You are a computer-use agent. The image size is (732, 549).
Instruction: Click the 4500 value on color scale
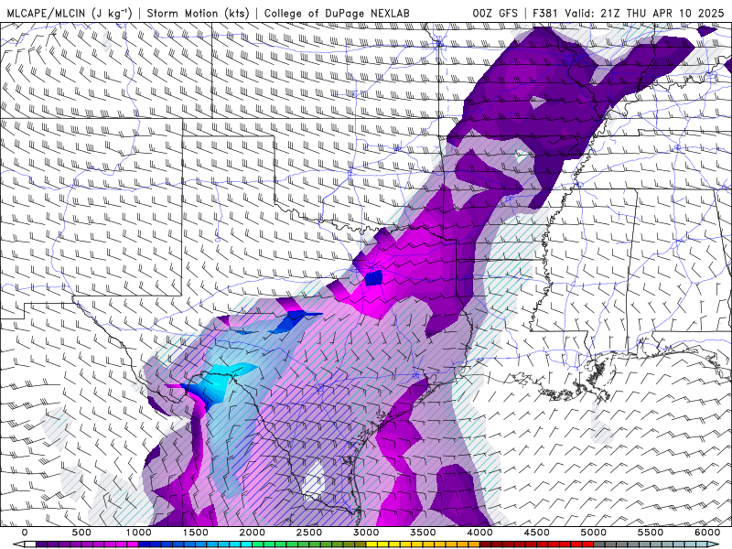tap(537, 533)
